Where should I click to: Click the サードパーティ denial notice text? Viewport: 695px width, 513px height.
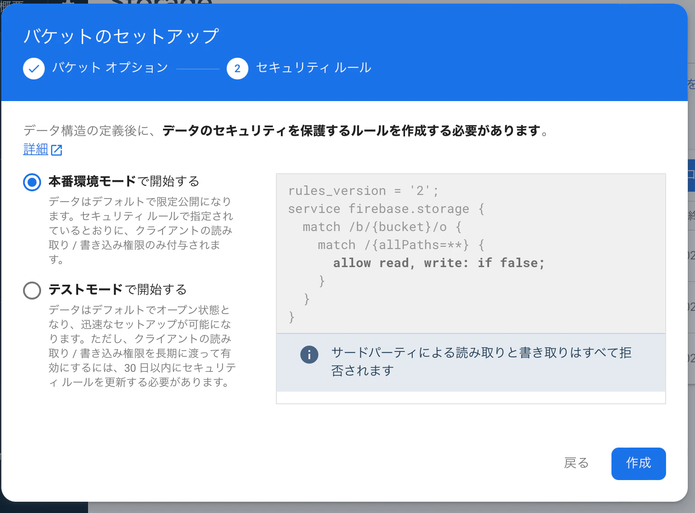point(481,361)
